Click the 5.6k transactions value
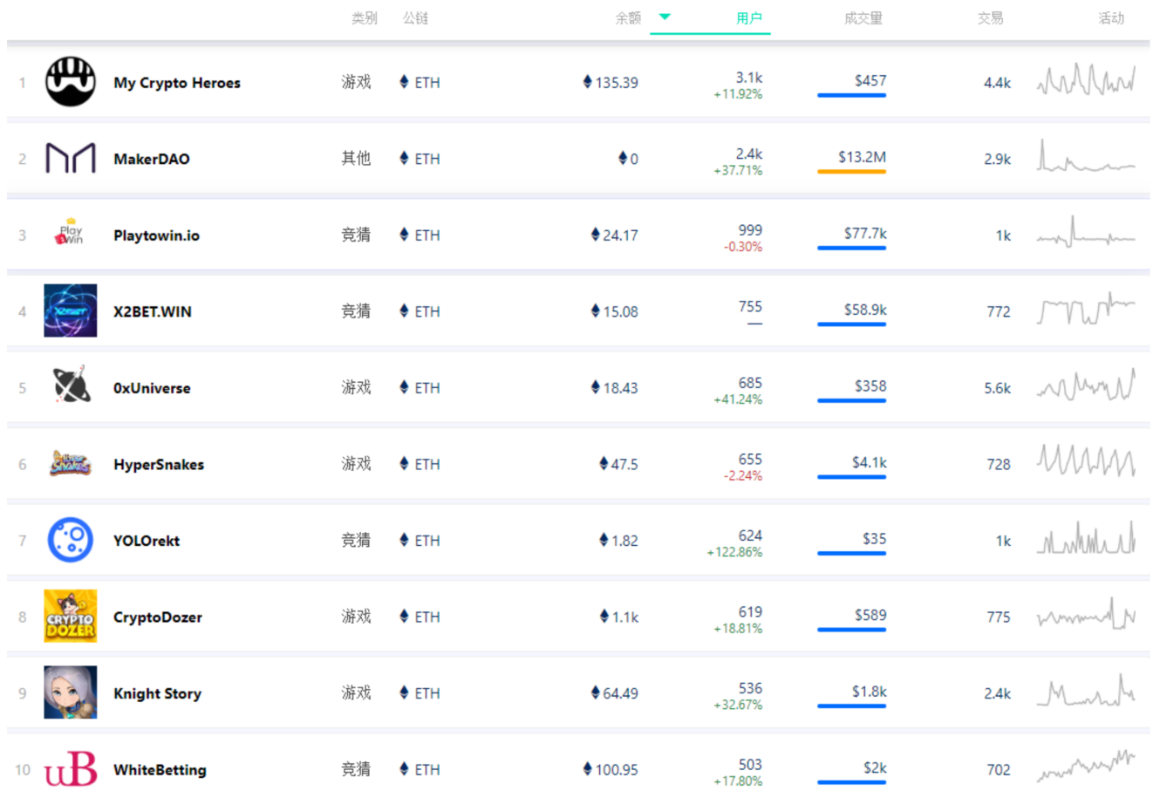This screenshot has height=798, width=1153. coord(997,388)
